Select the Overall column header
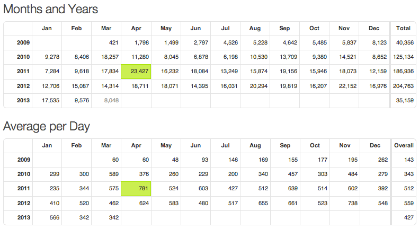The image size is (419, 229). pyautogui.click(x=404, y=145)
